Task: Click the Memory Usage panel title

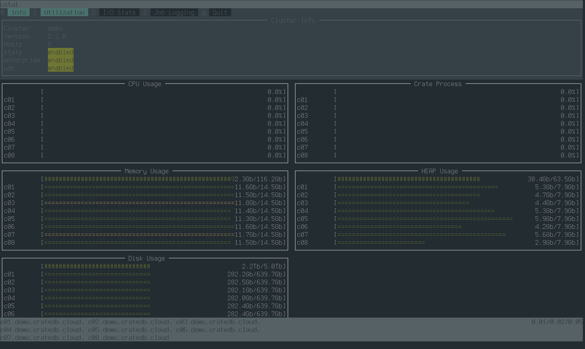Action: pyautogui.click(x=147, y=171)
